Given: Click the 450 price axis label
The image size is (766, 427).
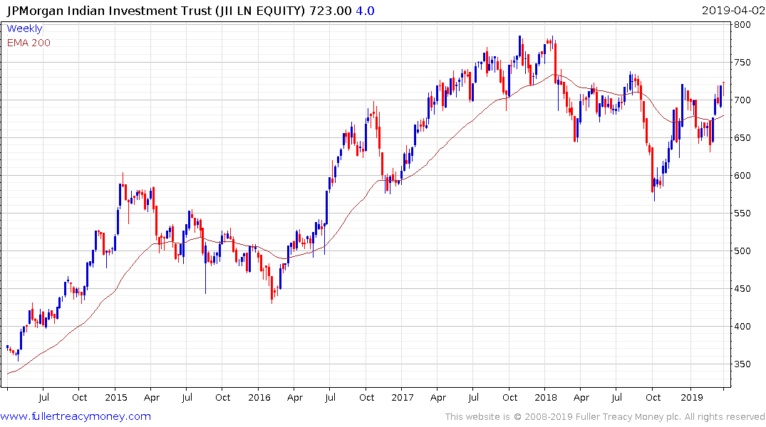Looking at the screenshot, I should point(742,289).
